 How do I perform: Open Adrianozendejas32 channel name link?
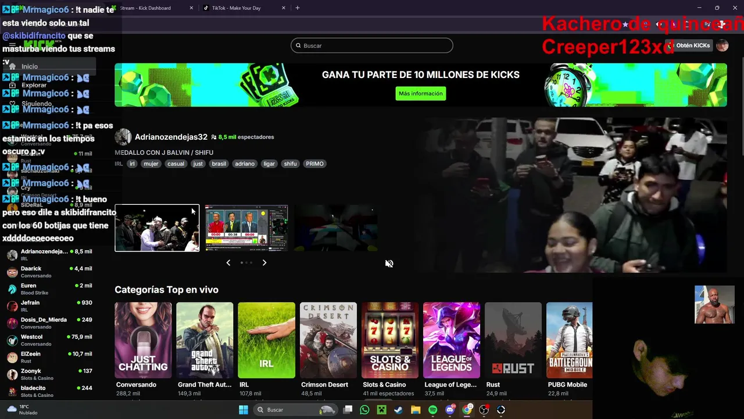coord(171,137)
